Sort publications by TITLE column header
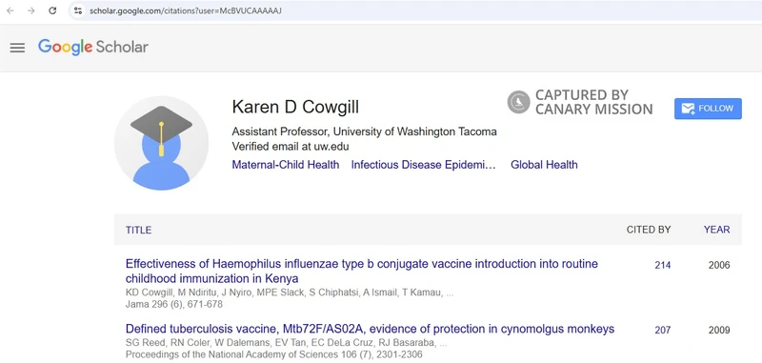 138,230
